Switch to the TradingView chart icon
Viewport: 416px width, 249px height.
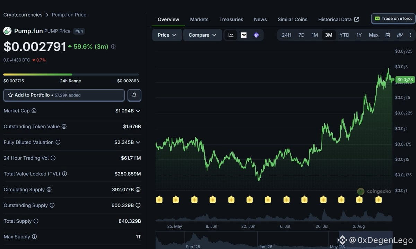point(244,35)
